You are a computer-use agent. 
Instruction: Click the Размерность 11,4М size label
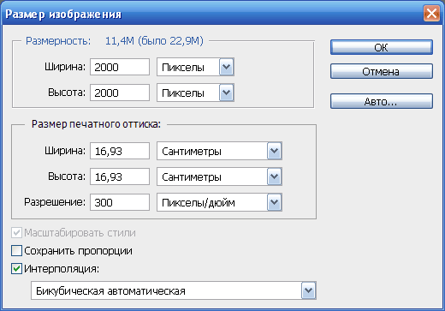point(115,41)
